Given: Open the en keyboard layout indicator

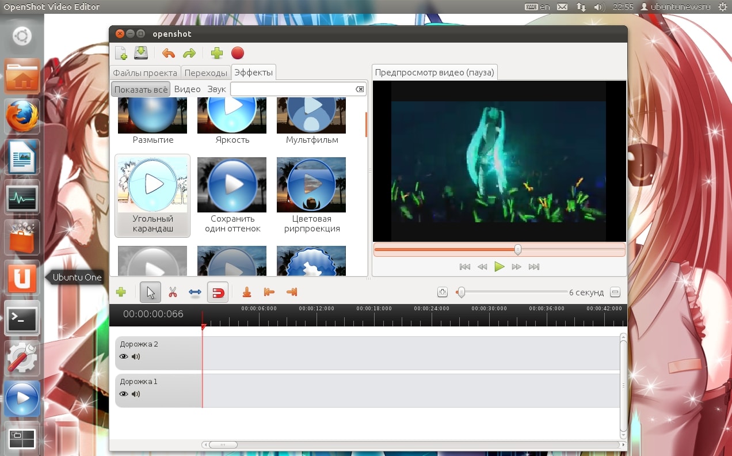Looking at the screenshot, I should click(537, 7).
